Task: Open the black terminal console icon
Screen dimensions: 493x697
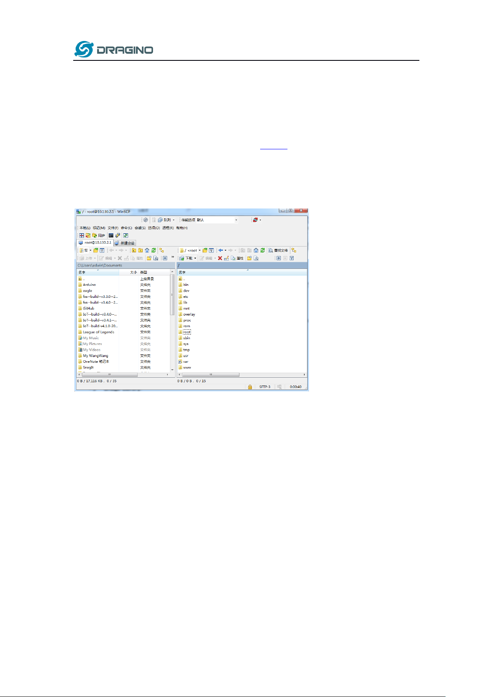Action: 111,235
